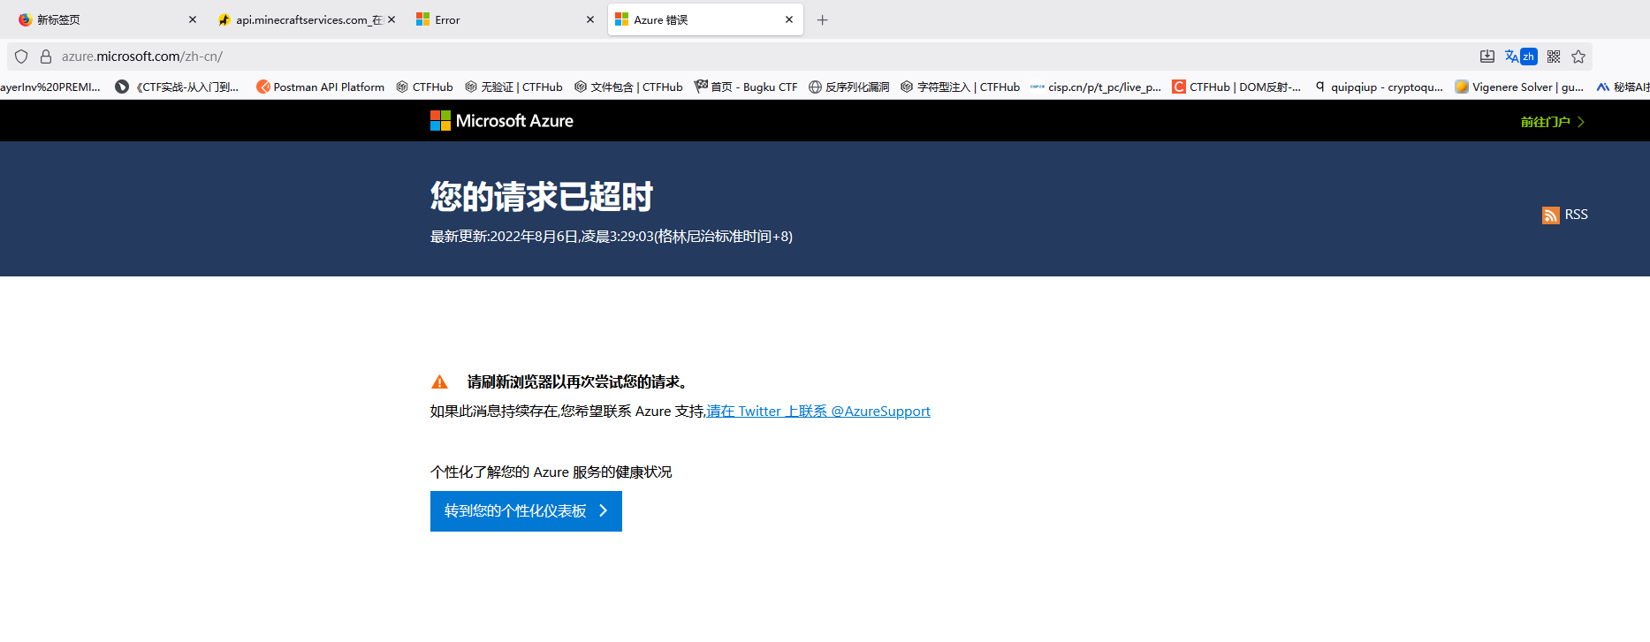This screenshot has height=642, width=1650.
Task: Click the install/download page icon in address bar
Action: click(x=1487, y=57)
